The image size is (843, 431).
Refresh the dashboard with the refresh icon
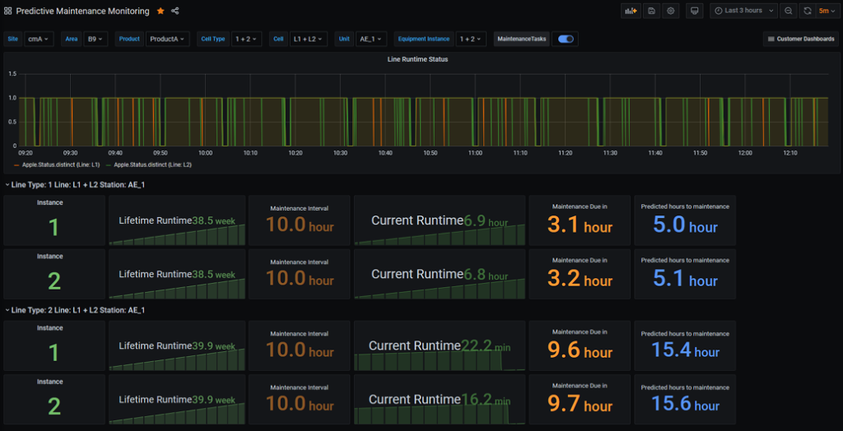point(807,11)
